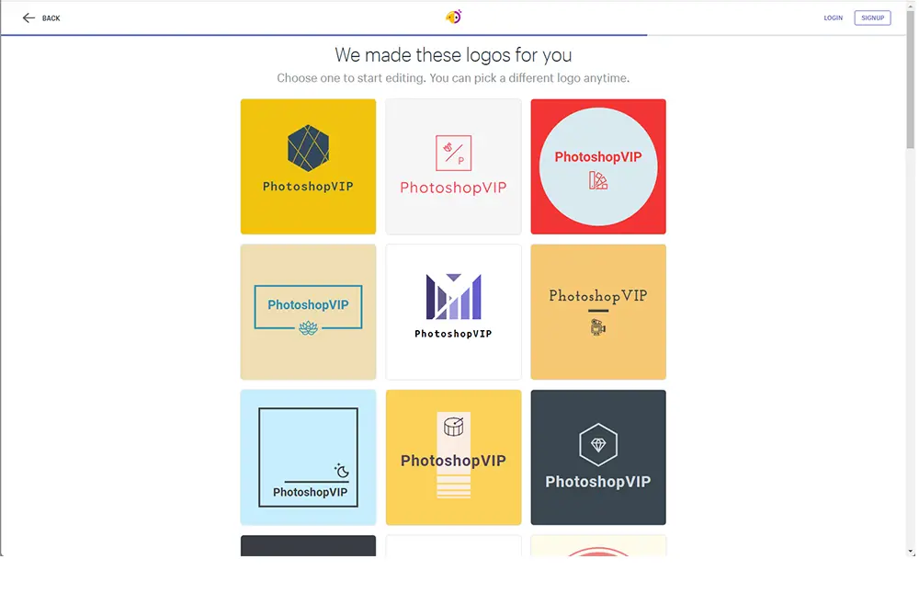Click the back arrow icon
Image resolution: width=919 pixels, height=605 pixels.
28,18
